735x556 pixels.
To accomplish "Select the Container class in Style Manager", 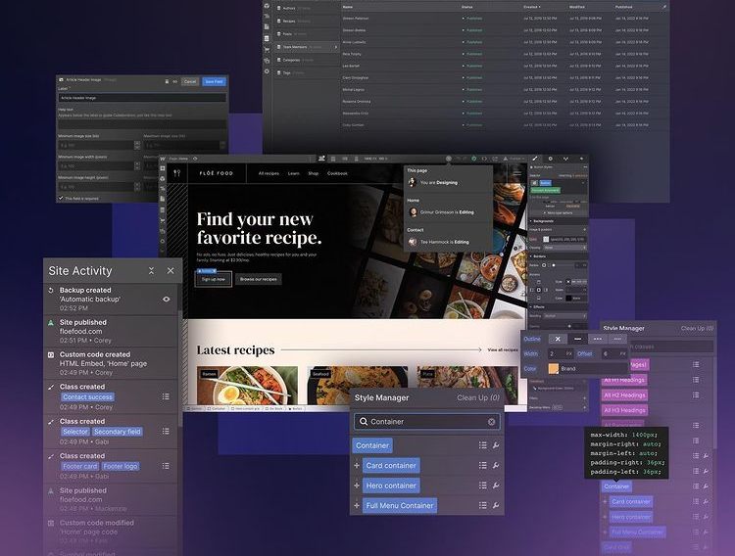I will (372, 445).
